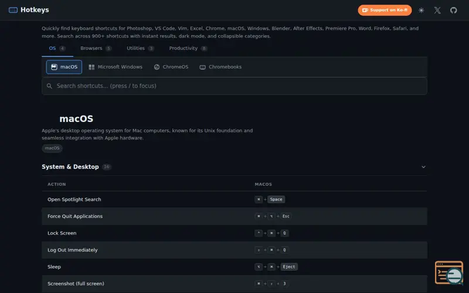Click the 16 count badge
469x293 pixels.
click(x=107, y=167)
